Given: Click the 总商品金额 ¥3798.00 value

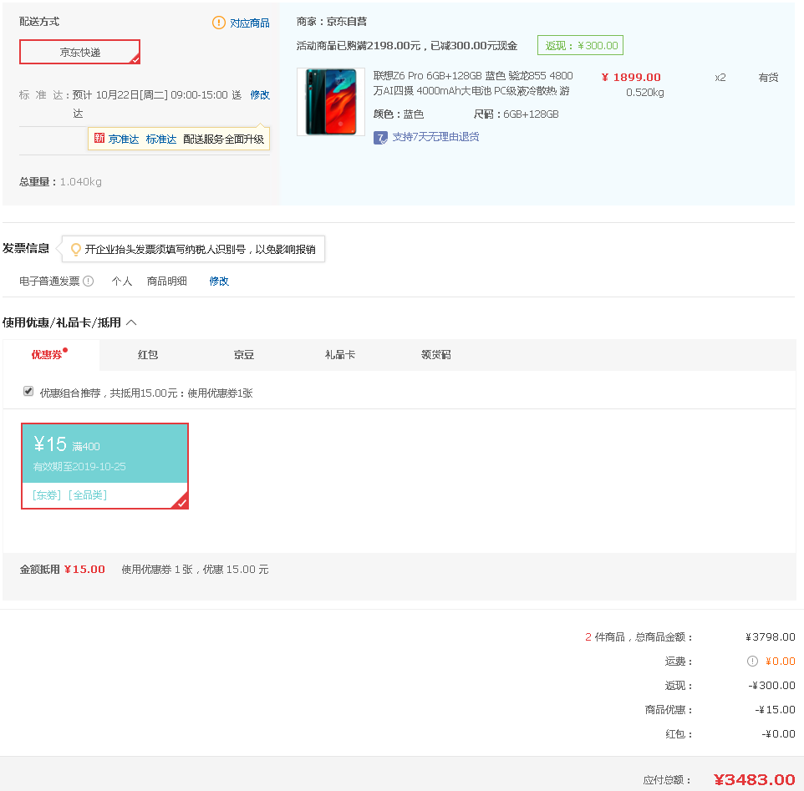Looking at the screenshot, I should [771, 636].
